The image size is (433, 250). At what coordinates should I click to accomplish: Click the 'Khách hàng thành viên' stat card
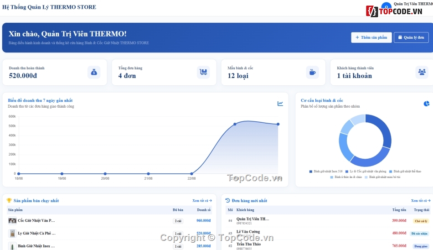point(382,72)
